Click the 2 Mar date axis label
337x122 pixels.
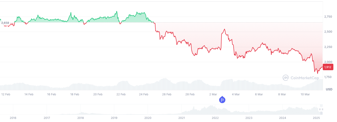tap(213, 94)
